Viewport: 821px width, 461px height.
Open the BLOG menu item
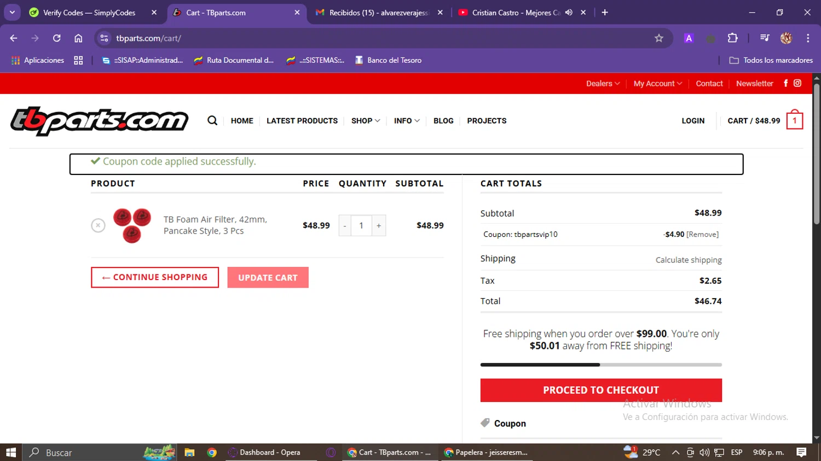[x=443, y=121]
